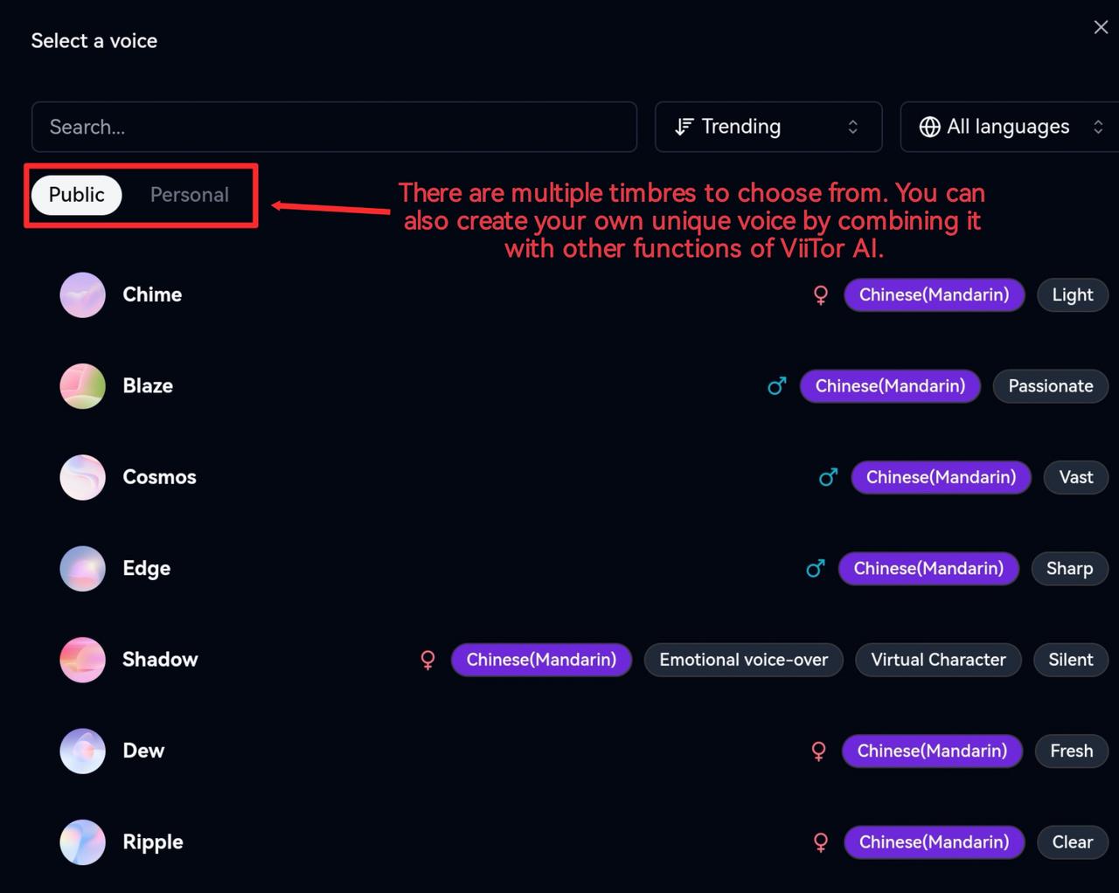
Task: Switch to the Personal voices tab
Action: click(x=189, y=195)
